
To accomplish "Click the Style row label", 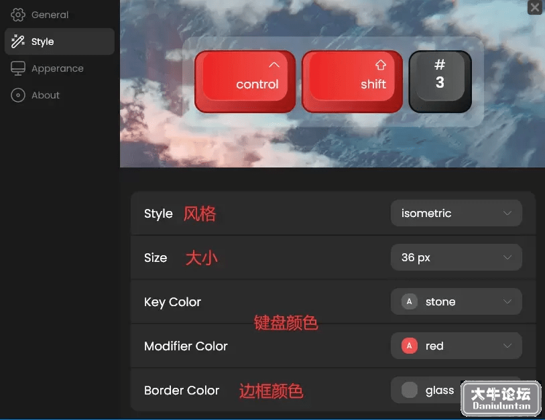I will pos(158,214).
